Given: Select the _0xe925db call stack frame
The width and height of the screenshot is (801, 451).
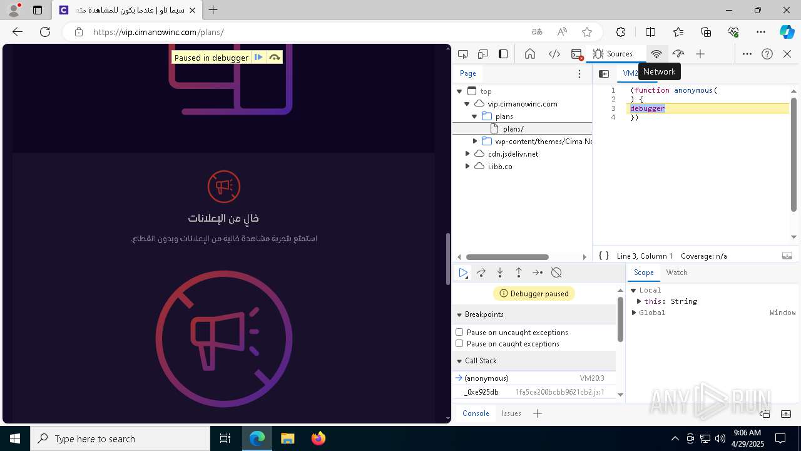Looking at the screenshot, I should point(534,392).
